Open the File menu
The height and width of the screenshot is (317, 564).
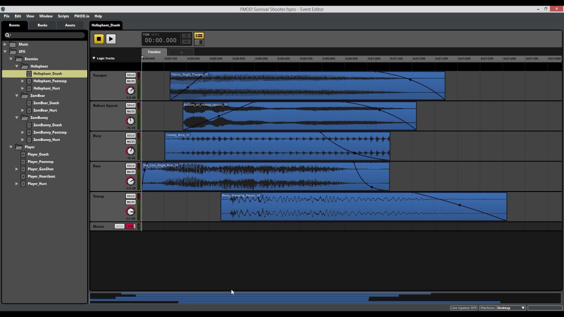(x=7, y=16)
